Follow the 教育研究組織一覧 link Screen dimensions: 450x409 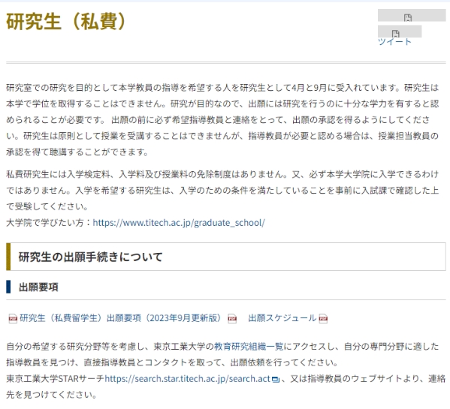coord(249,347)
